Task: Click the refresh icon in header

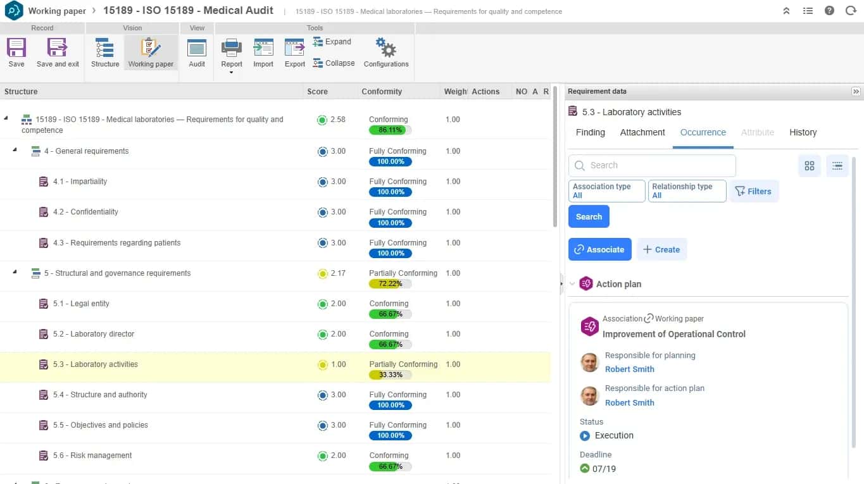Action: pos(851,11)
